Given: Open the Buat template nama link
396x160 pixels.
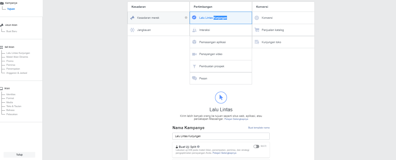Looking at the screenshot, I should 259,128.
